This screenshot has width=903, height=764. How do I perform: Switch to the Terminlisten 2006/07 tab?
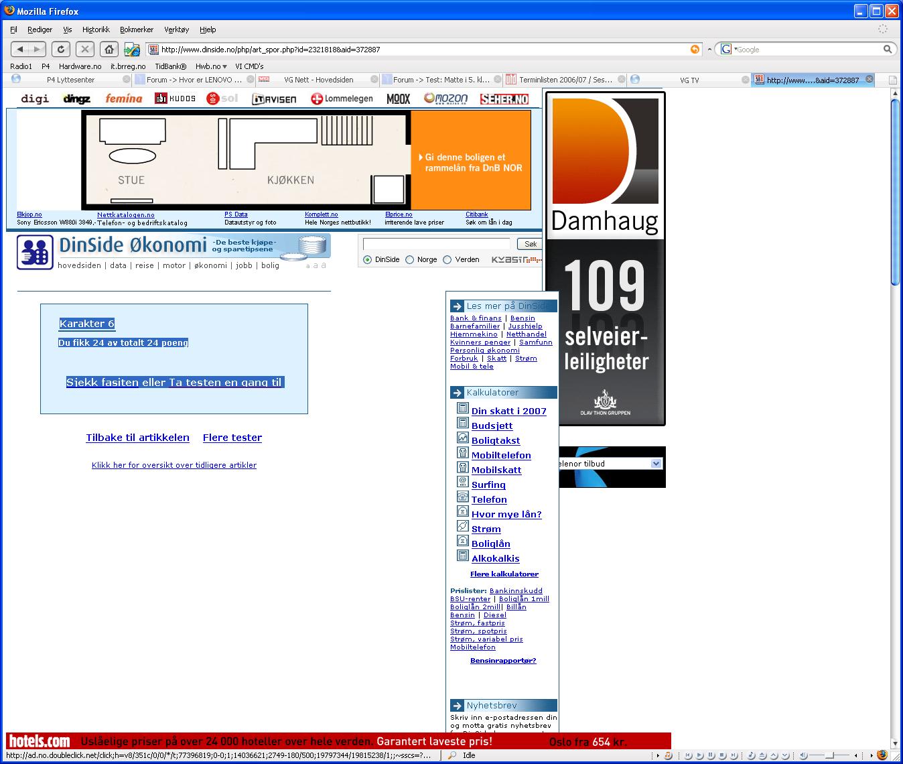[565, 80]
